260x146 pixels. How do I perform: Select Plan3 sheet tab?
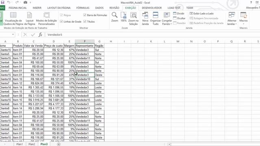44,144
